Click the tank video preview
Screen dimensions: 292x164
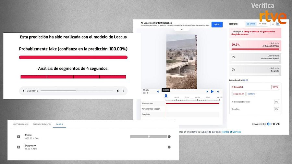click(182, 62)
